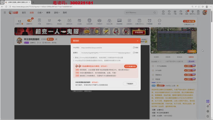Click the 成为钻粉 button
Viewport: 213px width, 120px height.
pos(191,61)
